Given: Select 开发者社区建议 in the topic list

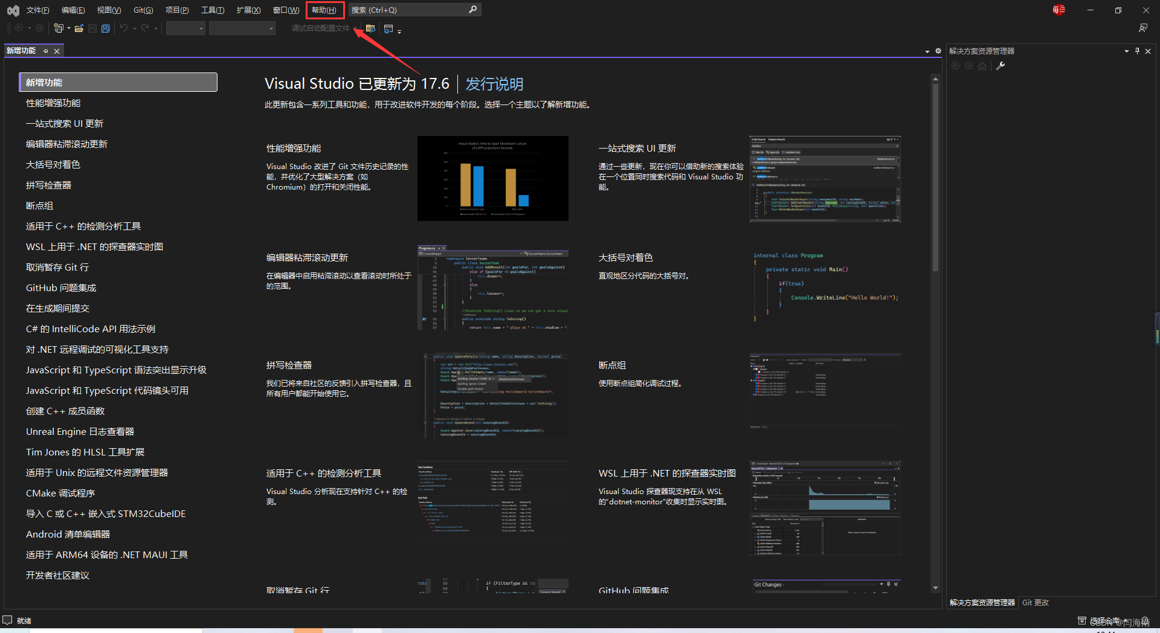Looking at the screenshot, I should tap(57, 576).
